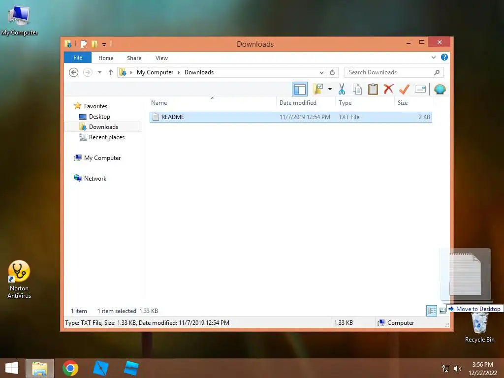Expand the ribbon with chevron

[433, 58]
